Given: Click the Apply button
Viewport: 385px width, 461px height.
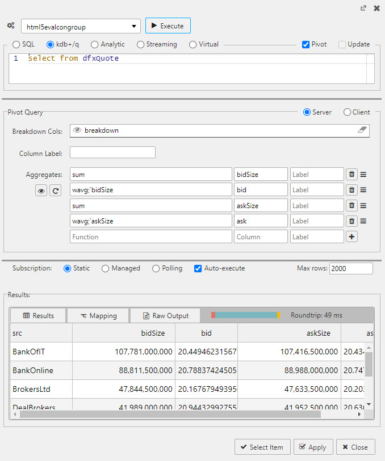Looking at the screenshot, I should click(x=312, y=447).
